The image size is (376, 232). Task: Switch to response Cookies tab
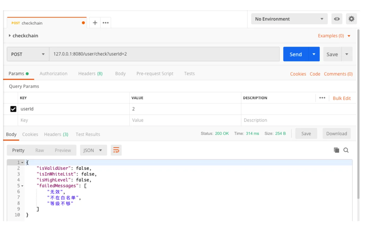(x=30, y=134)
